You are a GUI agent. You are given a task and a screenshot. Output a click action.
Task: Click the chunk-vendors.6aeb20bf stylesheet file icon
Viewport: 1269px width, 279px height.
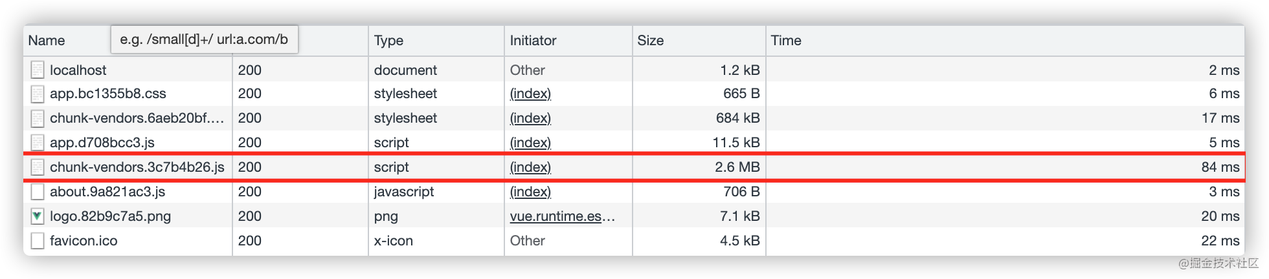tap(38, 119)
